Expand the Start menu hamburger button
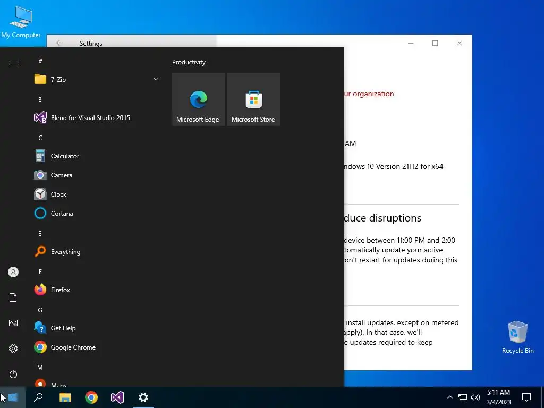The height and width of the screenshot is (408, 544). (13, 62)
